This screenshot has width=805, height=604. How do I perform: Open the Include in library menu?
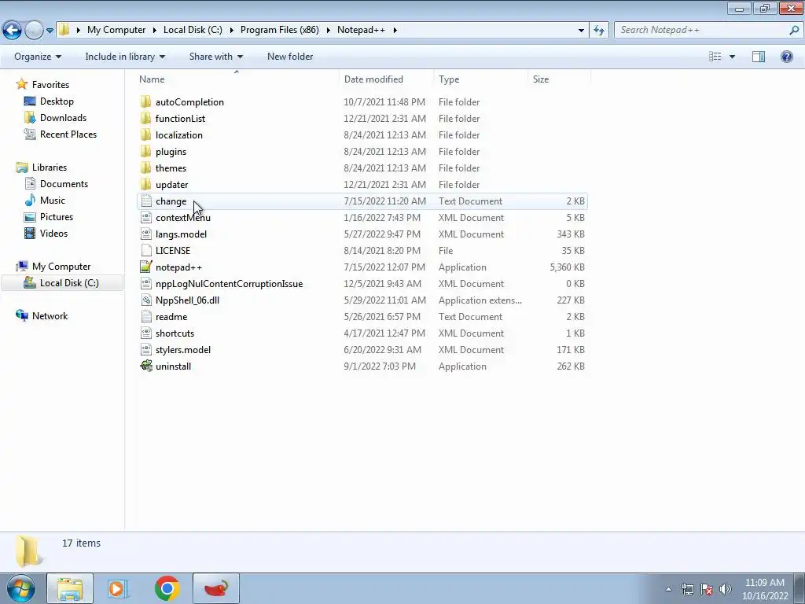(125, 57)
